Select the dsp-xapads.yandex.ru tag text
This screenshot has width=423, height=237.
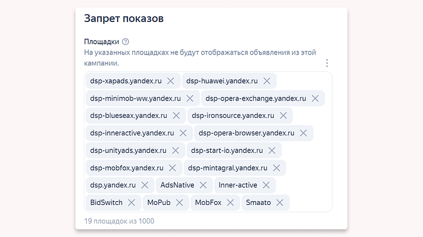[126, 81]
